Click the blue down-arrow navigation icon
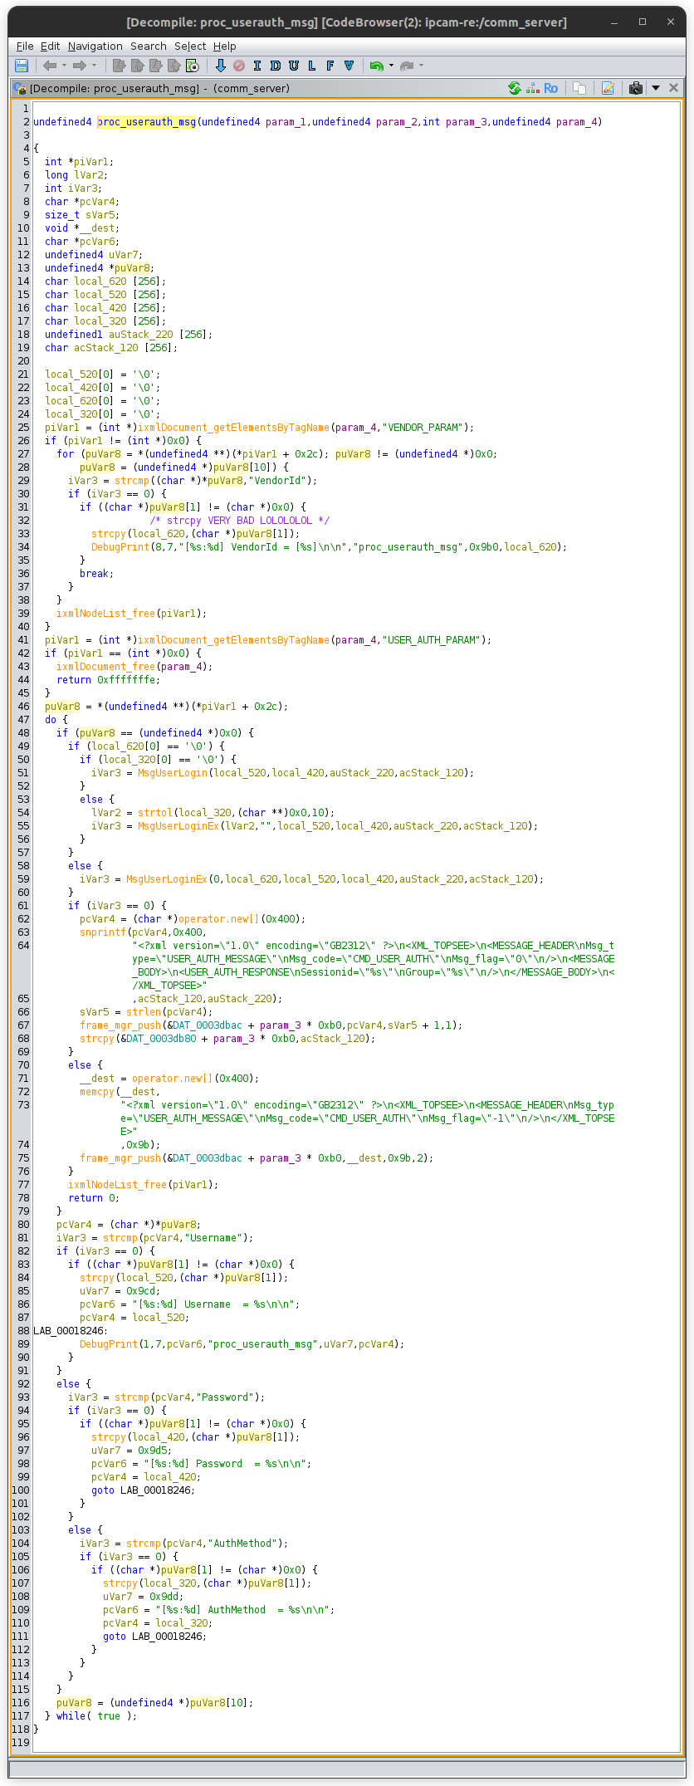Viewport: 694px width, 1786px height. point(221,66)
